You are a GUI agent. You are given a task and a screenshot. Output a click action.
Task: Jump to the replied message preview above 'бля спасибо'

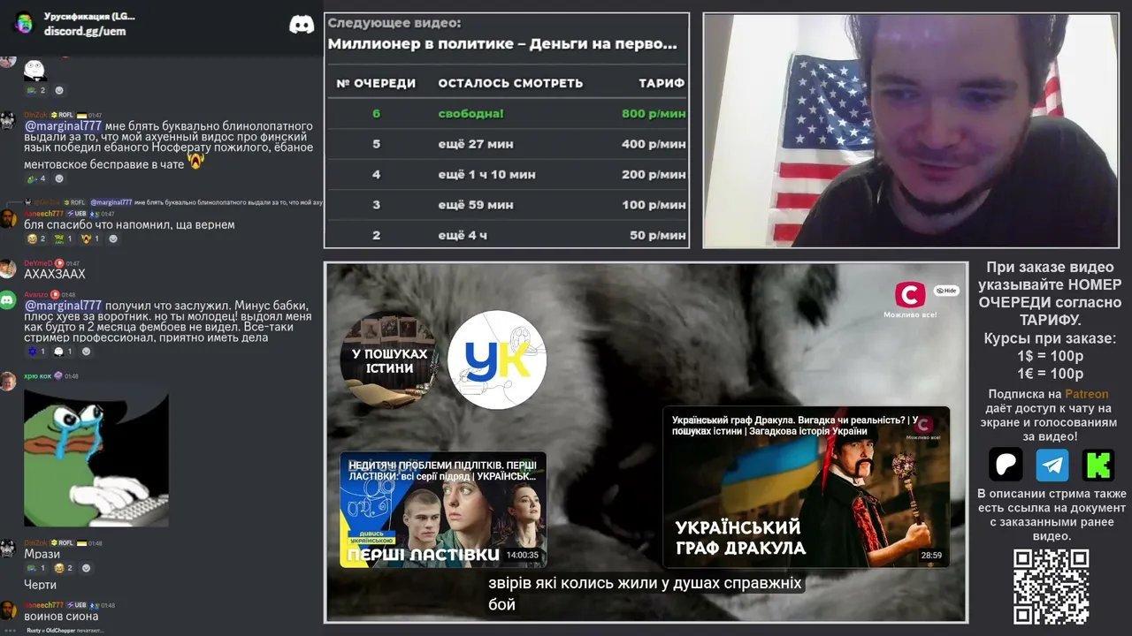(173, 202)
